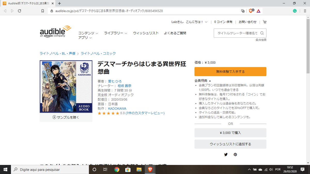
Task: Go to ライトノベル・コミック breadcrumb
Action: coord(98,53)
